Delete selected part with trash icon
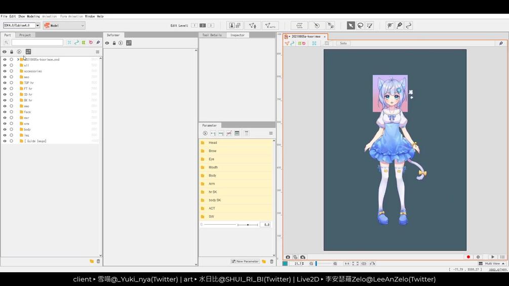The image size is (509, 286). [x=98, y=261]
